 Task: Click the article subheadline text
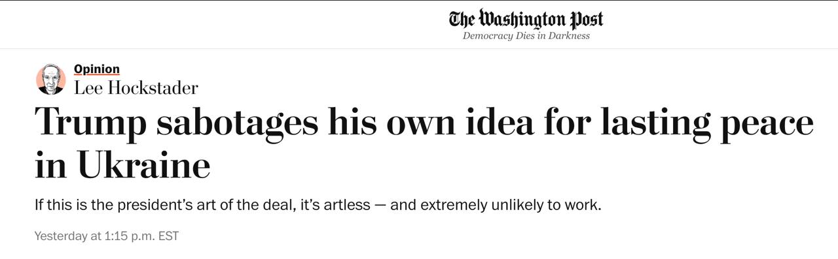[318, 205]
